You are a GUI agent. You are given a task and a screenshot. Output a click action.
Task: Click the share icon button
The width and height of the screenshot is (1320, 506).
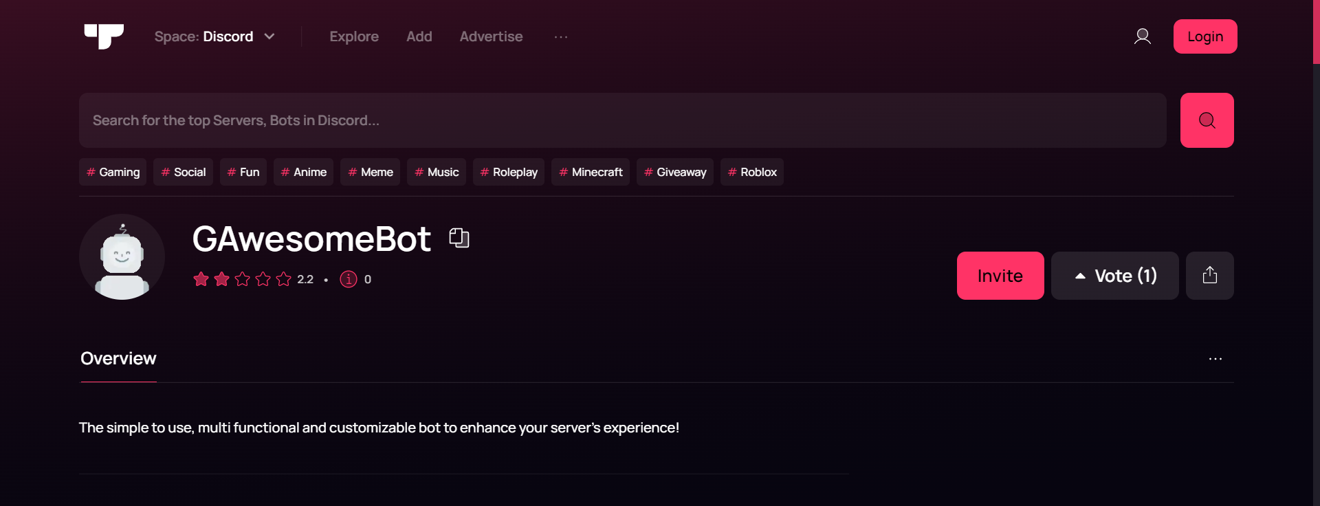pos(1209,276)
